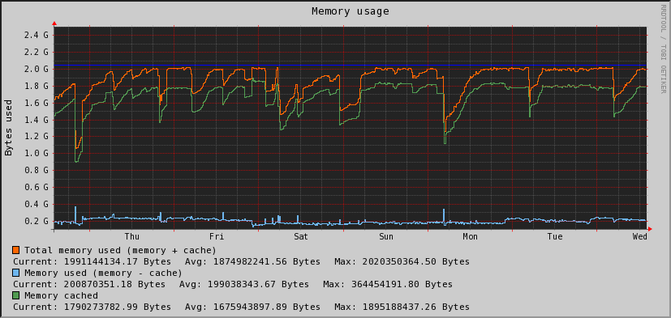This screenshot has height=318, width=671.
Task: Click the value 'Current: 200870351.18 Bytes'
Action: click(x=89, y=284)
